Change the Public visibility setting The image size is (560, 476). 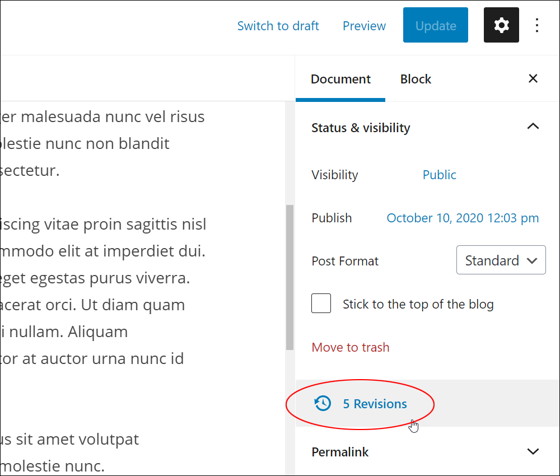pos(439,175)
